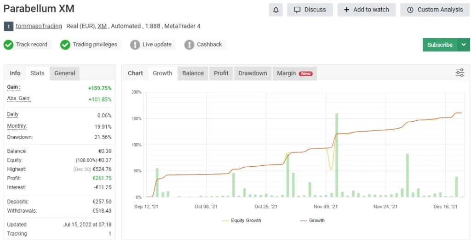Click the tallest green bar near Nov 09
The width and height of the screenshot is (471, 242).
point(337,155)
